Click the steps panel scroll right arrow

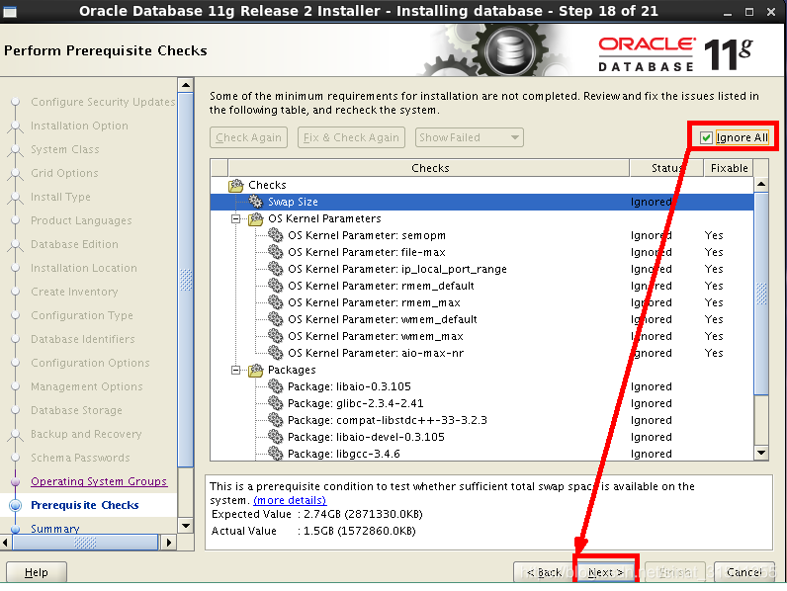pyautogui.click(x=169, y=543)
